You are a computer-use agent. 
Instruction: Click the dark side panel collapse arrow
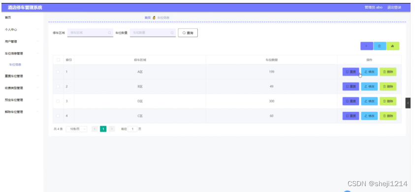[408, 103]
